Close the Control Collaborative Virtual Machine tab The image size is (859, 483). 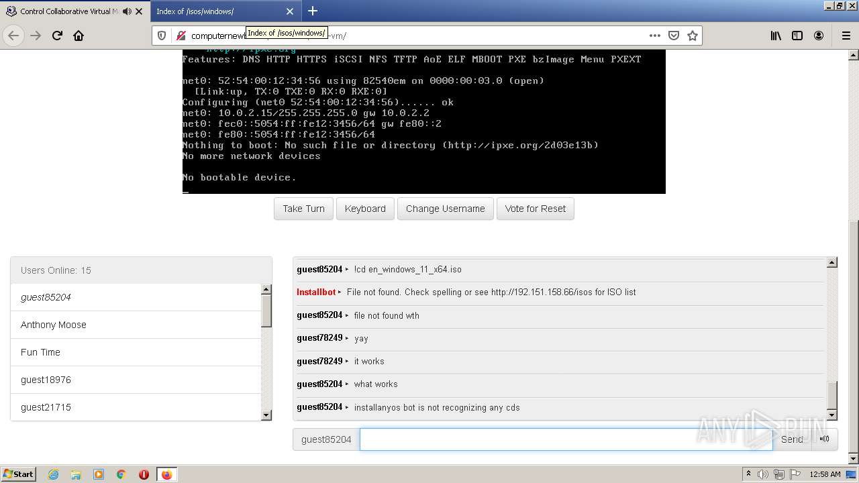tap(139, 11)
